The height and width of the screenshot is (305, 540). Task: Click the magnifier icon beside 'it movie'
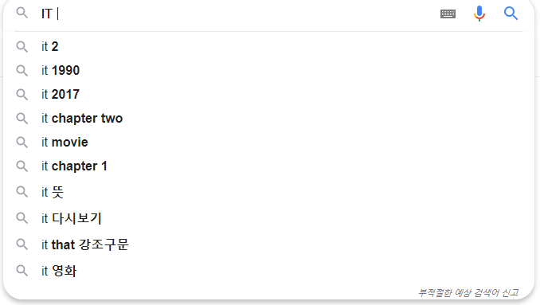point(22,143)
